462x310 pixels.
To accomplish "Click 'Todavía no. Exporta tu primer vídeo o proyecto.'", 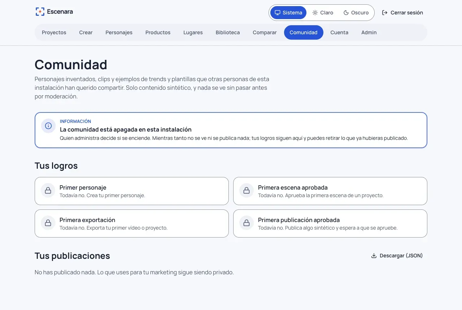I will pos(113,228).
